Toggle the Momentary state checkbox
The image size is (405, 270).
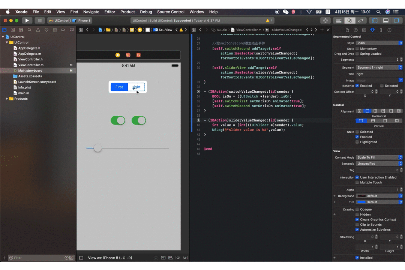click(x=357, y=49)
